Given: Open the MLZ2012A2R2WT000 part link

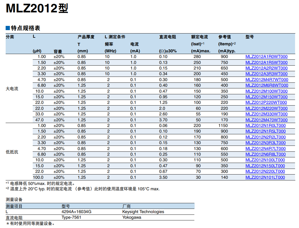Looking at the screenshot, I should (266, 68).
